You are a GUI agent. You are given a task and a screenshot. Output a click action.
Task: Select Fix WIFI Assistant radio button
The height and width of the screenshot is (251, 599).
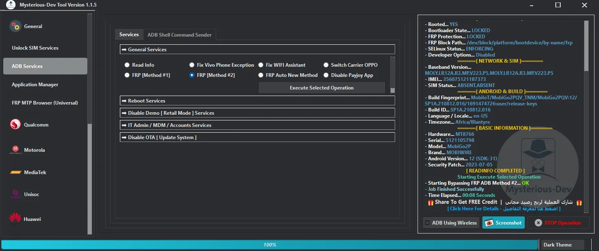(x=261, y=65)
